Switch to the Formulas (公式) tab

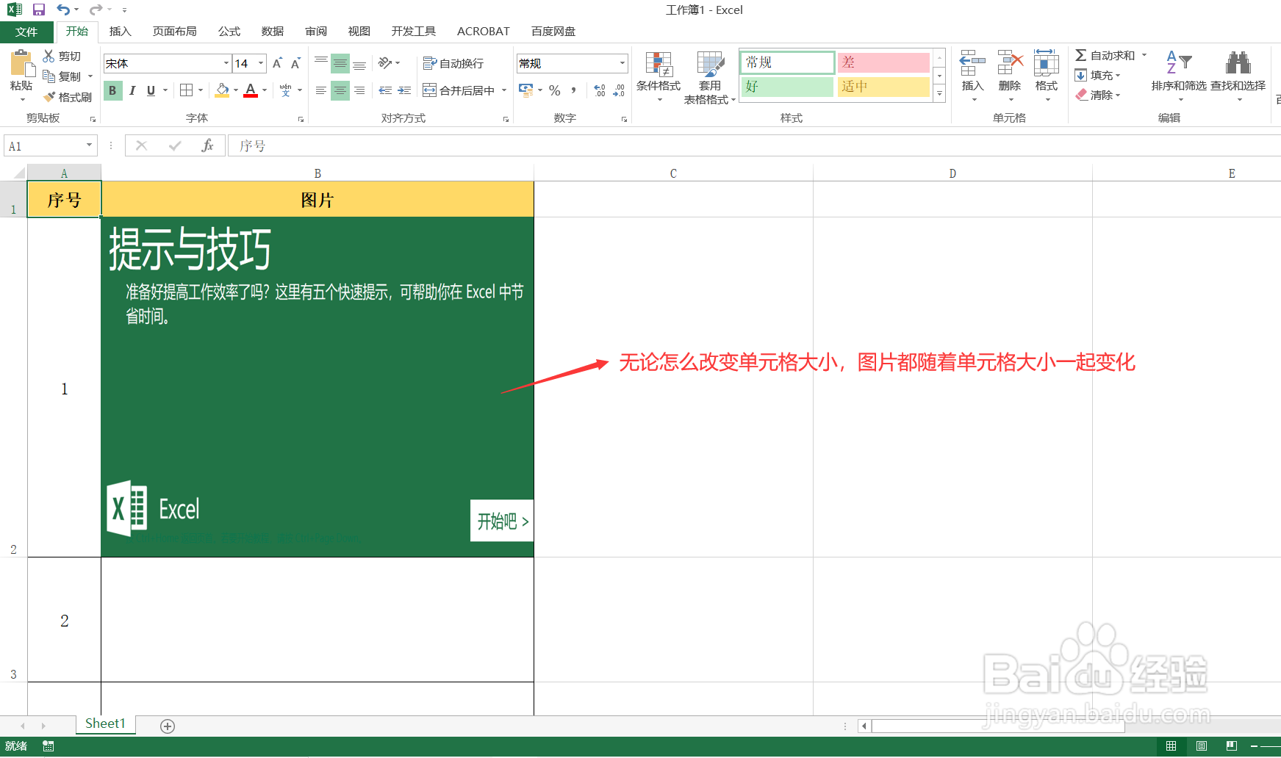[229, 32]
